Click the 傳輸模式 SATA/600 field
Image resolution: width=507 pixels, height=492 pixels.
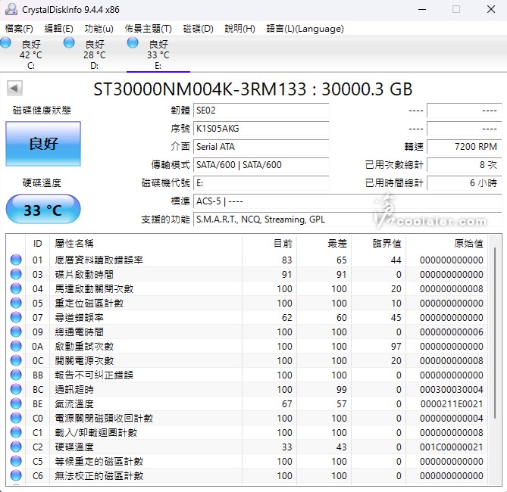coord(261,165)
